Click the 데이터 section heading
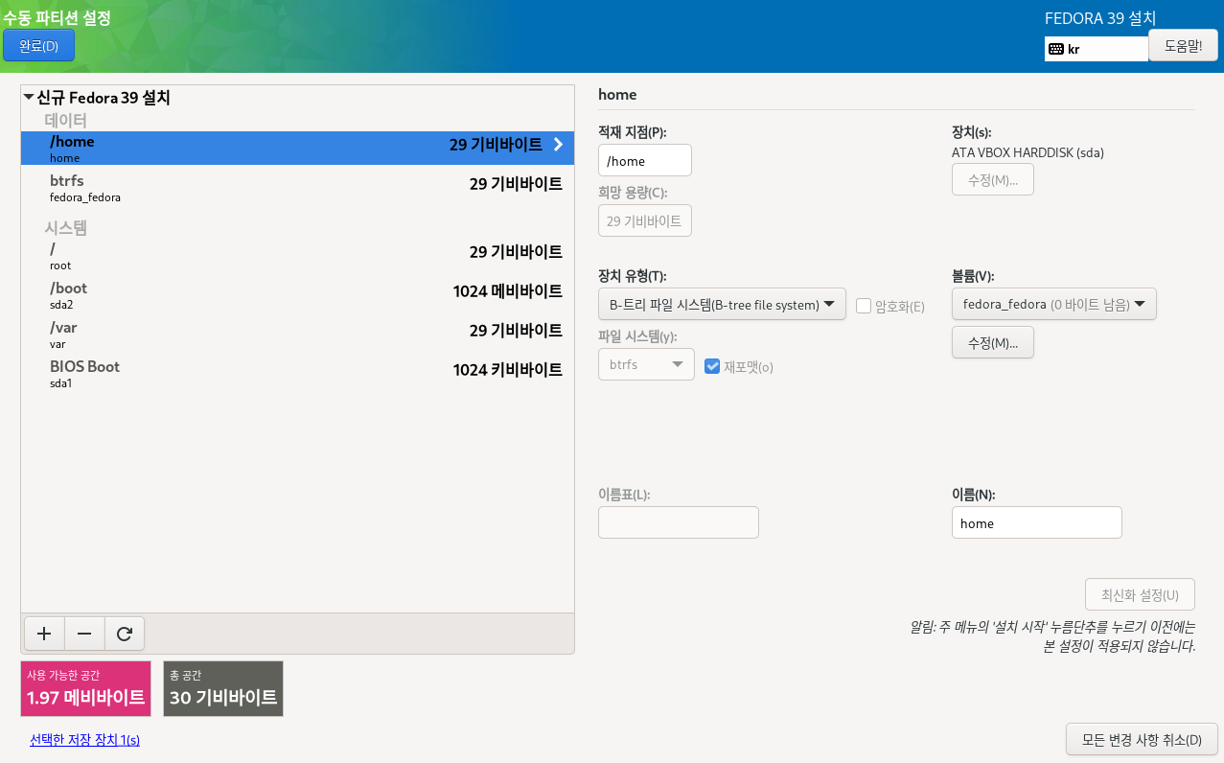 point(66,120)
